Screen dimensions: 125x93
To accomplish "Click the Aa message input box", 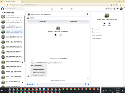I will 61,84.
